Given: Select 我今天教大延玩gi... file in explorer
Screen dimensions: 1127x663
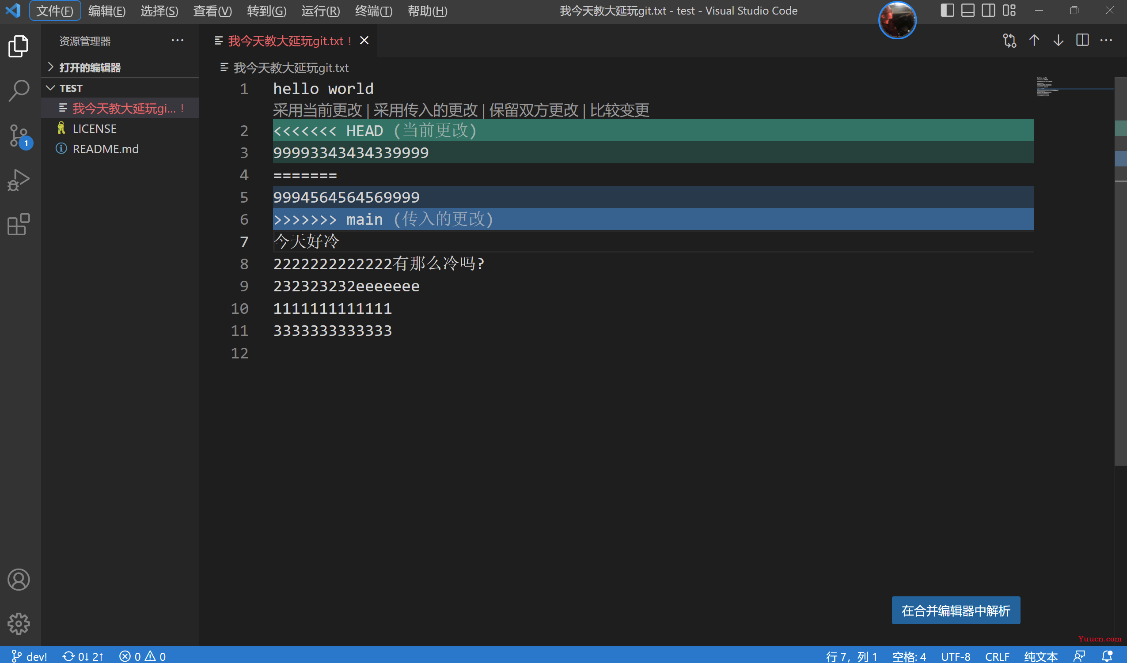Looking at the screenshot, I should (x=120, y=108).
